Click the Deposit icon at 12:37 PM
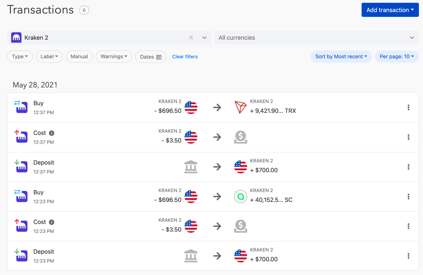423x275 pixels. (21, 166)
